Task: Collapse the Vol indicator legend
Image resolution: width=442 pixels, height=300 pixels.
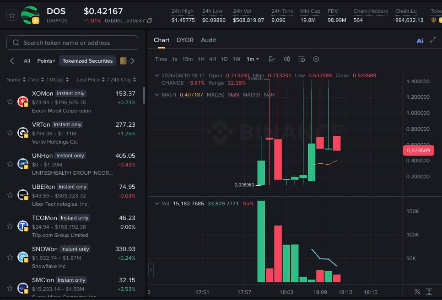Action: point(157,204)
